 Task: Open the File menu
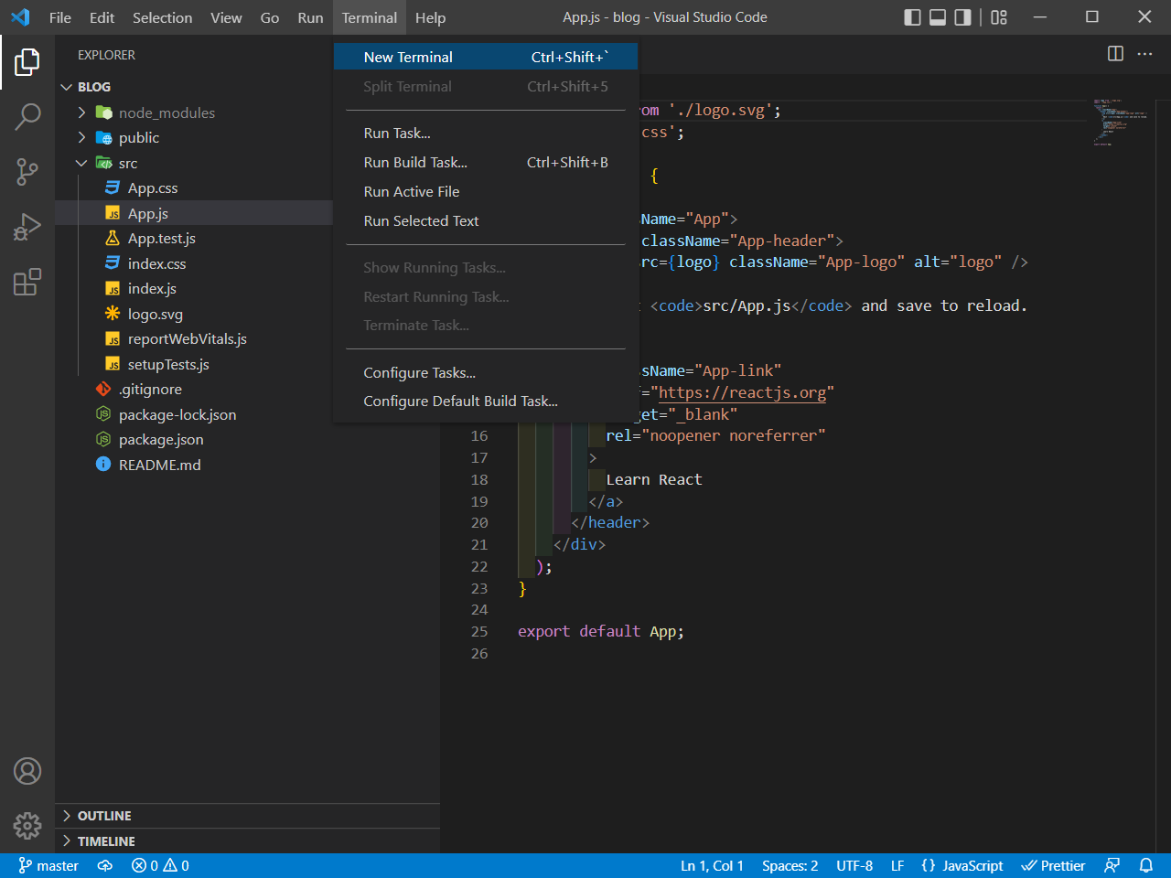click(x=60, y=17)
